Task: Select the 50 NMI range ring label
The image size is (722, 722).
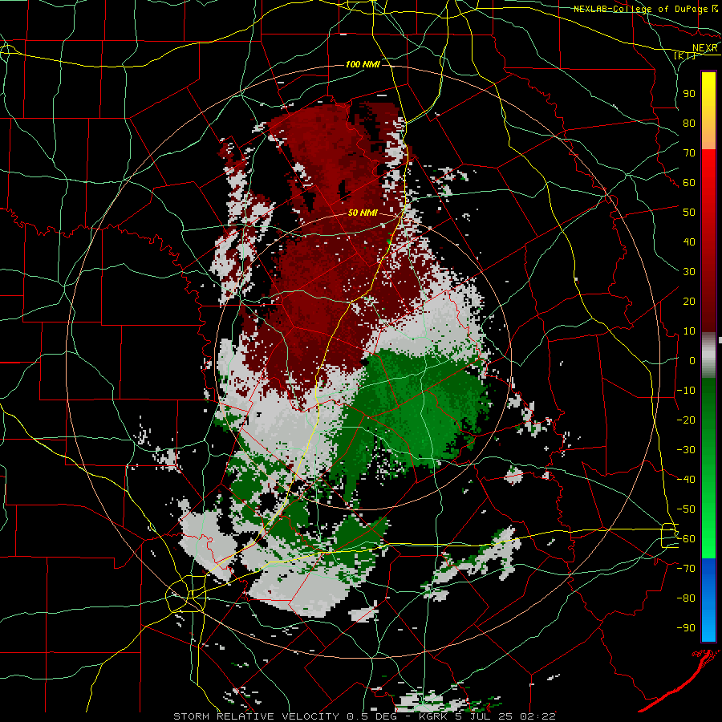Action: click(x=363, y=213)
